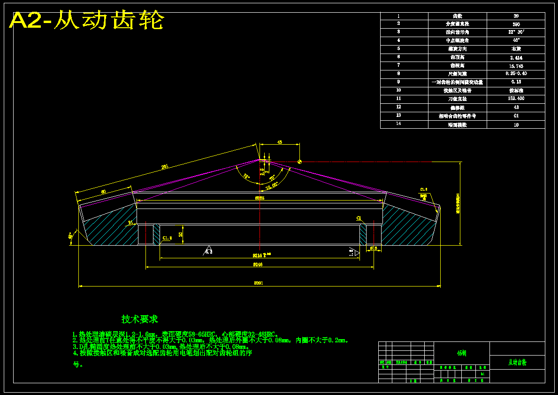Click the 'C1.5' chamfer label near bore

tap(167, 238)
